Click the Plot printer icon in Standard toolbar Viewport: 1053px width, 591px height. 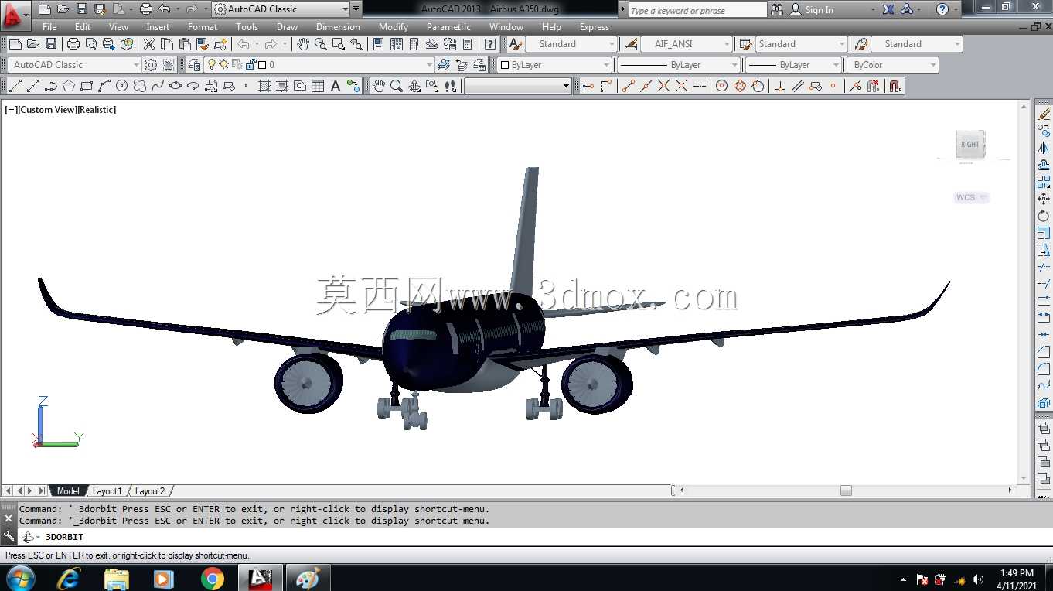pyautogui.click(x=73, y=44)
